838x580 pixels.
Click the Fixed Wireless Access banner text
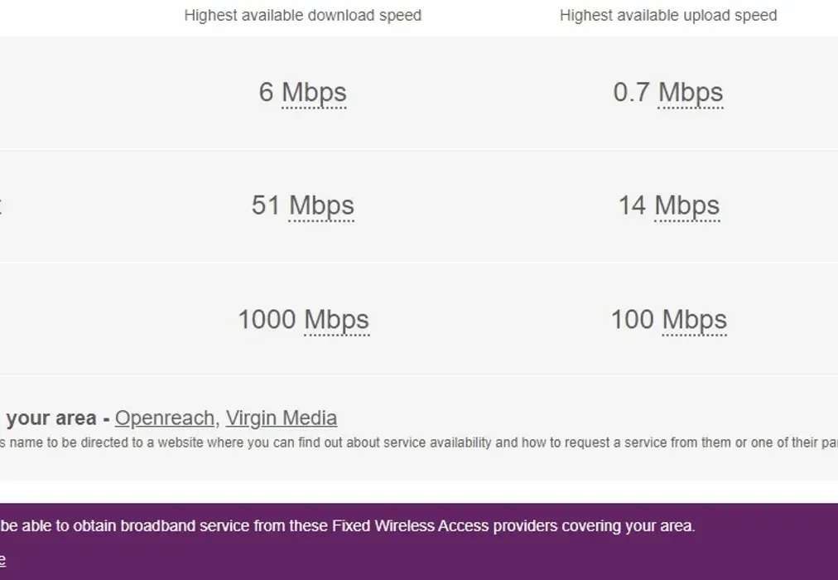tap(348, 526)
